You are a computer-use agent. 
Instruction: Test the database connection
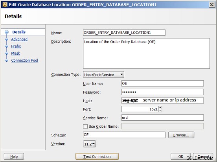(x=97, y=156)
